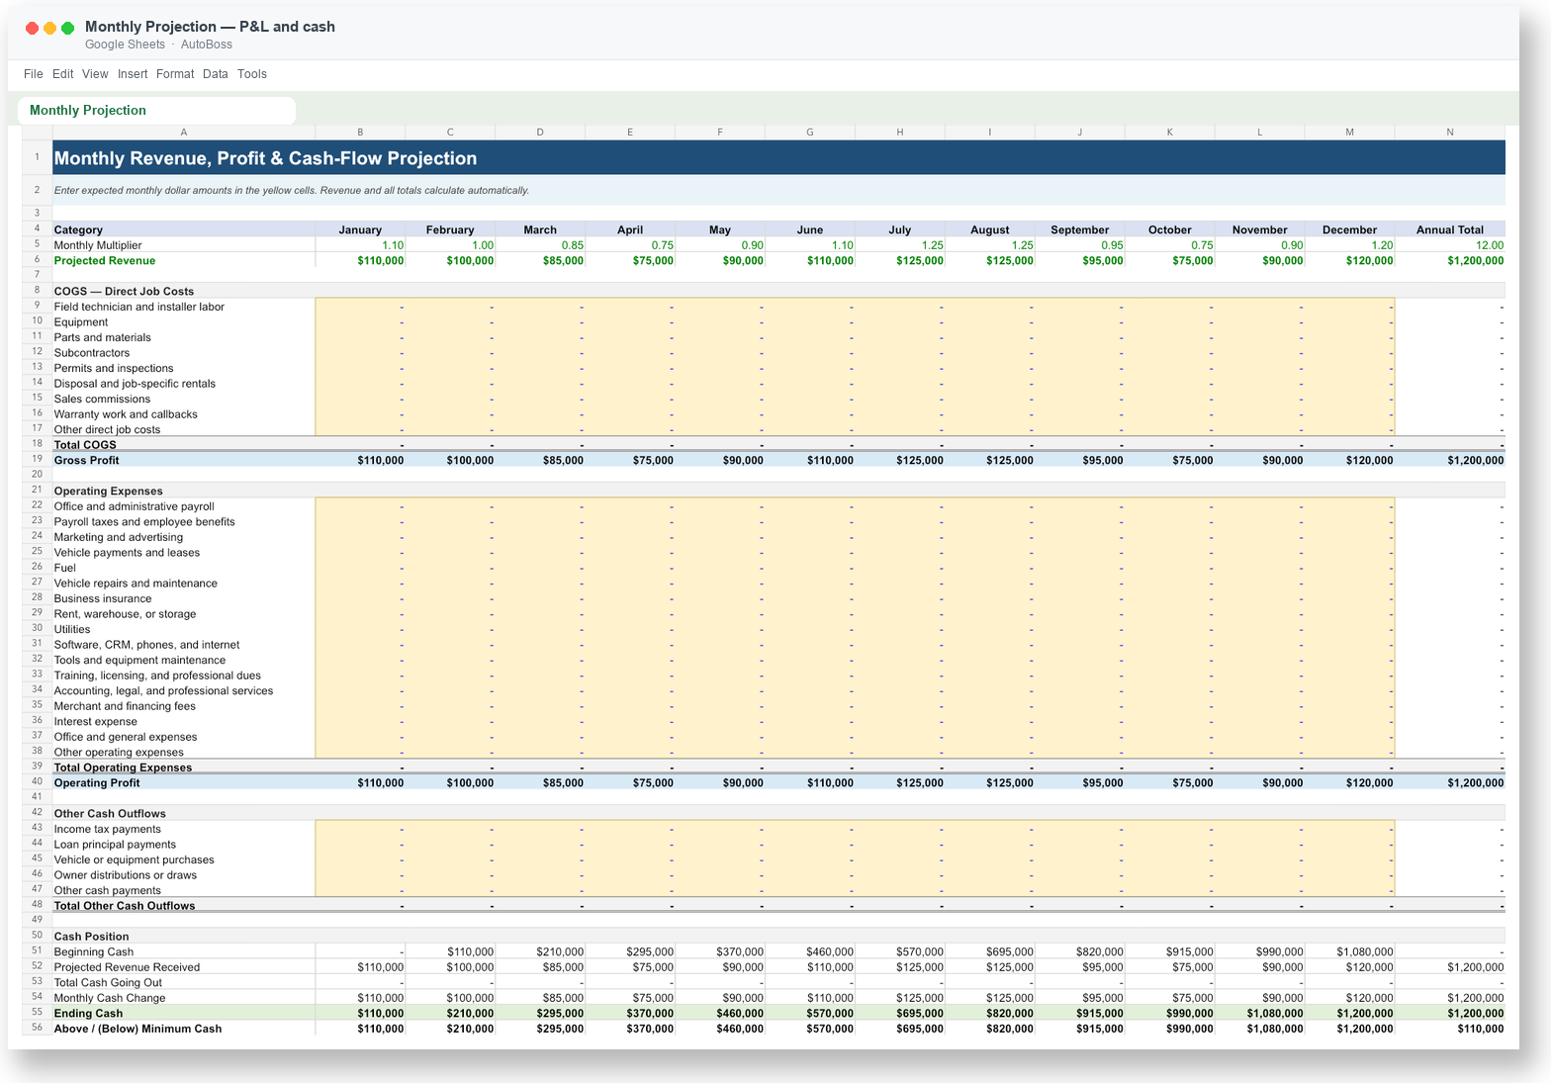1551x1083 pixels.
Task: Select column A header
Action: click(184, 133)
